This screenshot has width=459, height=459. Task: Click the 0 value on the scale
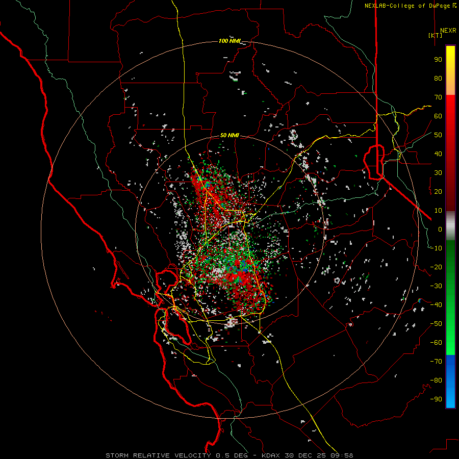coord(440,229)
